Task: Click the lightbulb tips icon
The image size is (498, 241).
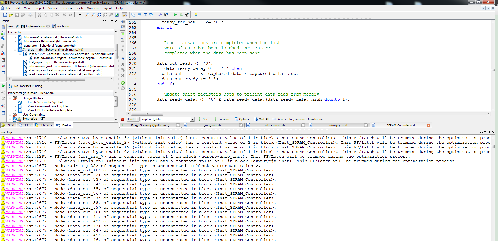Action: coord(196,15)
